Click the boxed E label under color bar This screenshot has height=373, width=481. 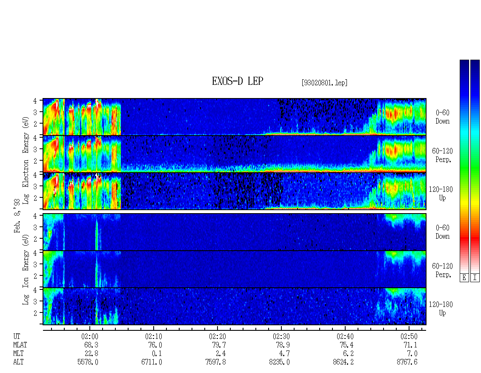[x=464, y=278]
